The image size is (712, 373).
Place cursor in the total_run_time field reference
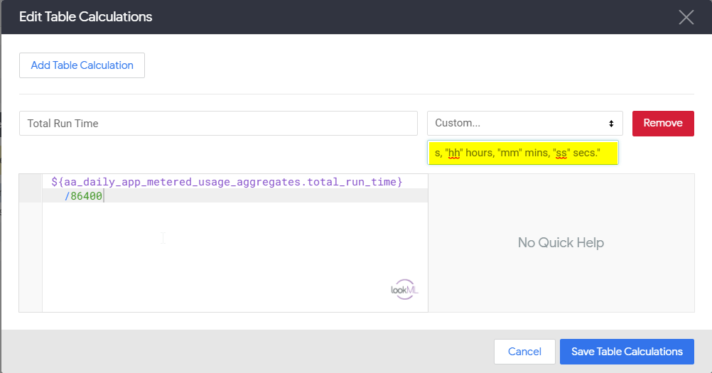click(355, 182)
